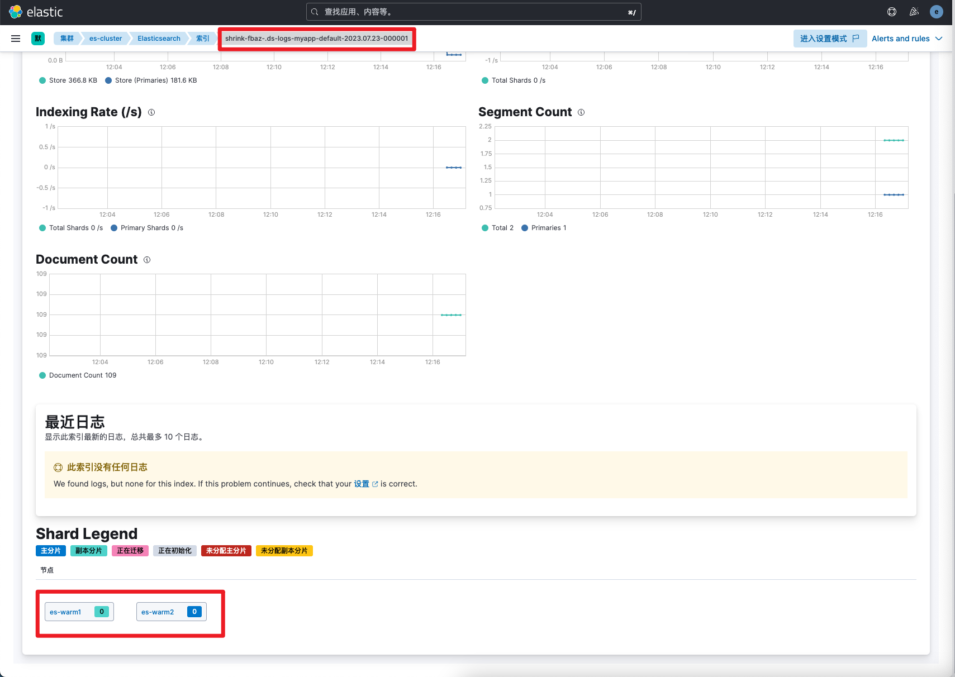Expand Alerts and rules dropdown

coord(907,39)
